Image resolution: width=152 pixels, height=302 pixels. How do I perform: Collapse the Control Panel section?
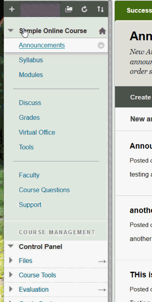(11, 246)
